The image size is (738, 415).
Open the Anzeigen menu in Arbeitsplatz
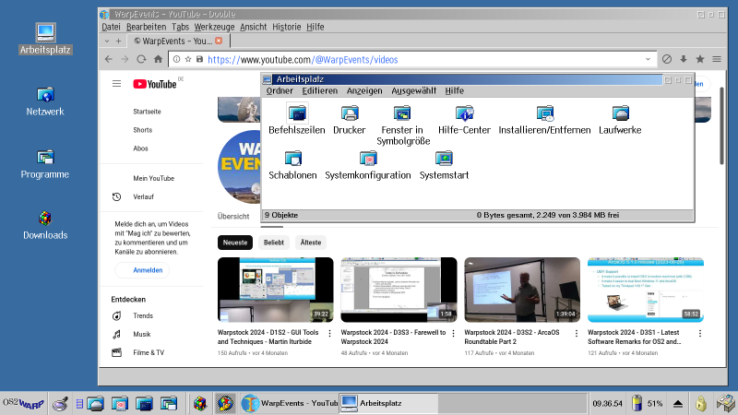(364, 90)
